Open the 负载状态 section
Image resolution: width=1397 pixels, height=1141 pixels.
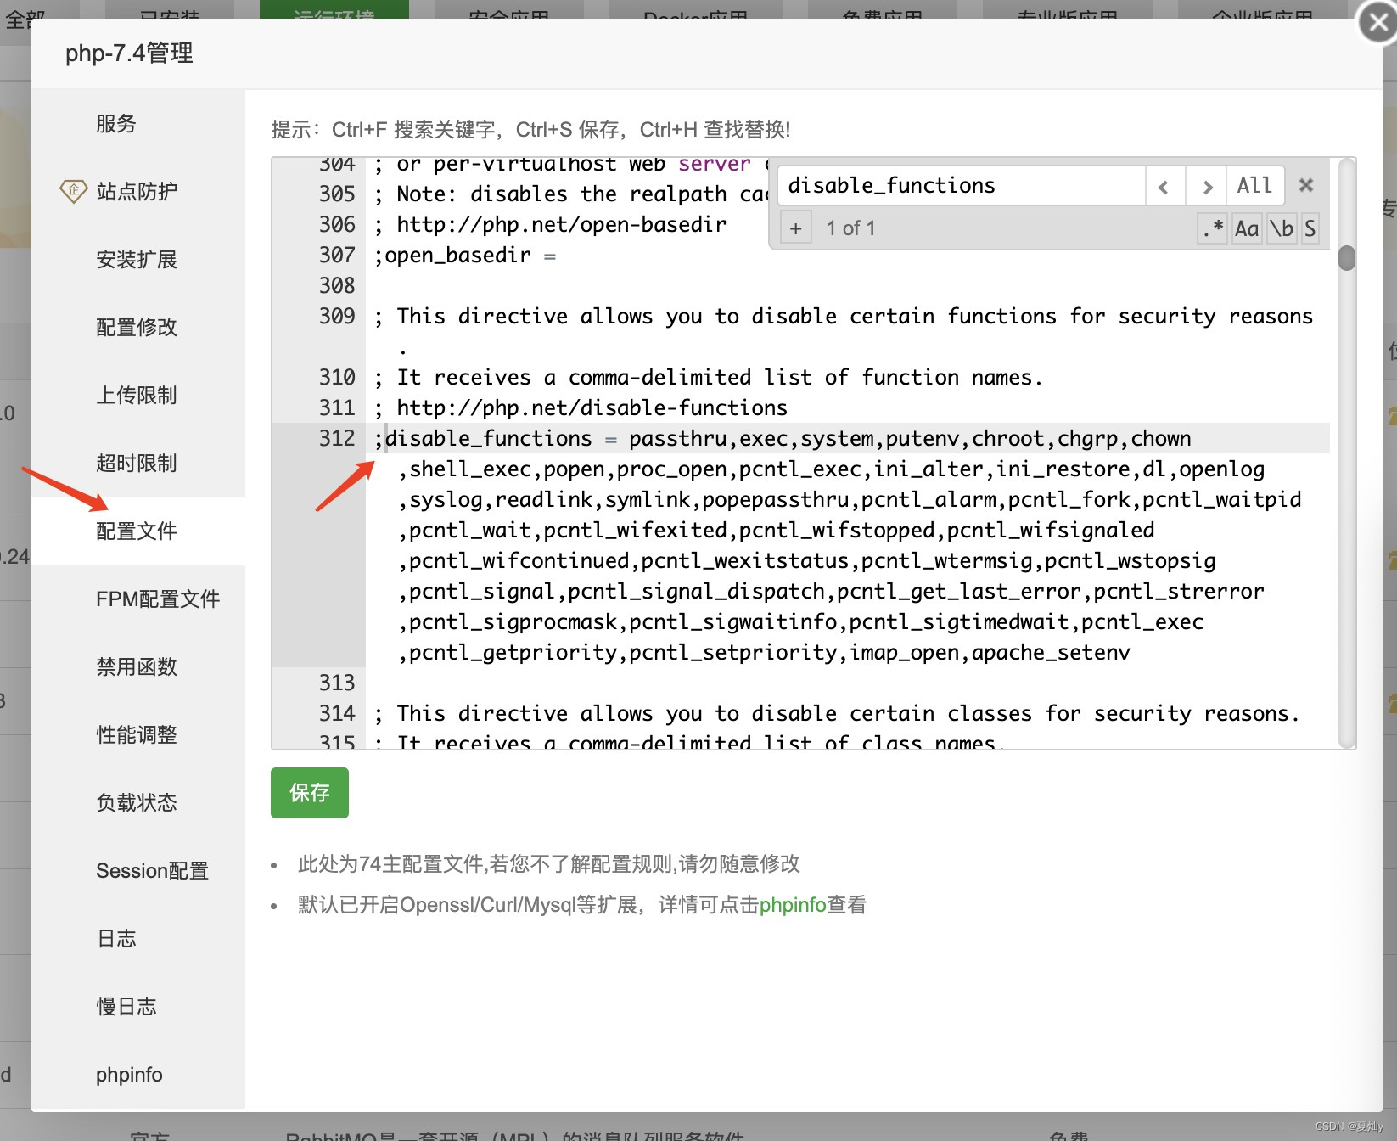pos(137,803)
